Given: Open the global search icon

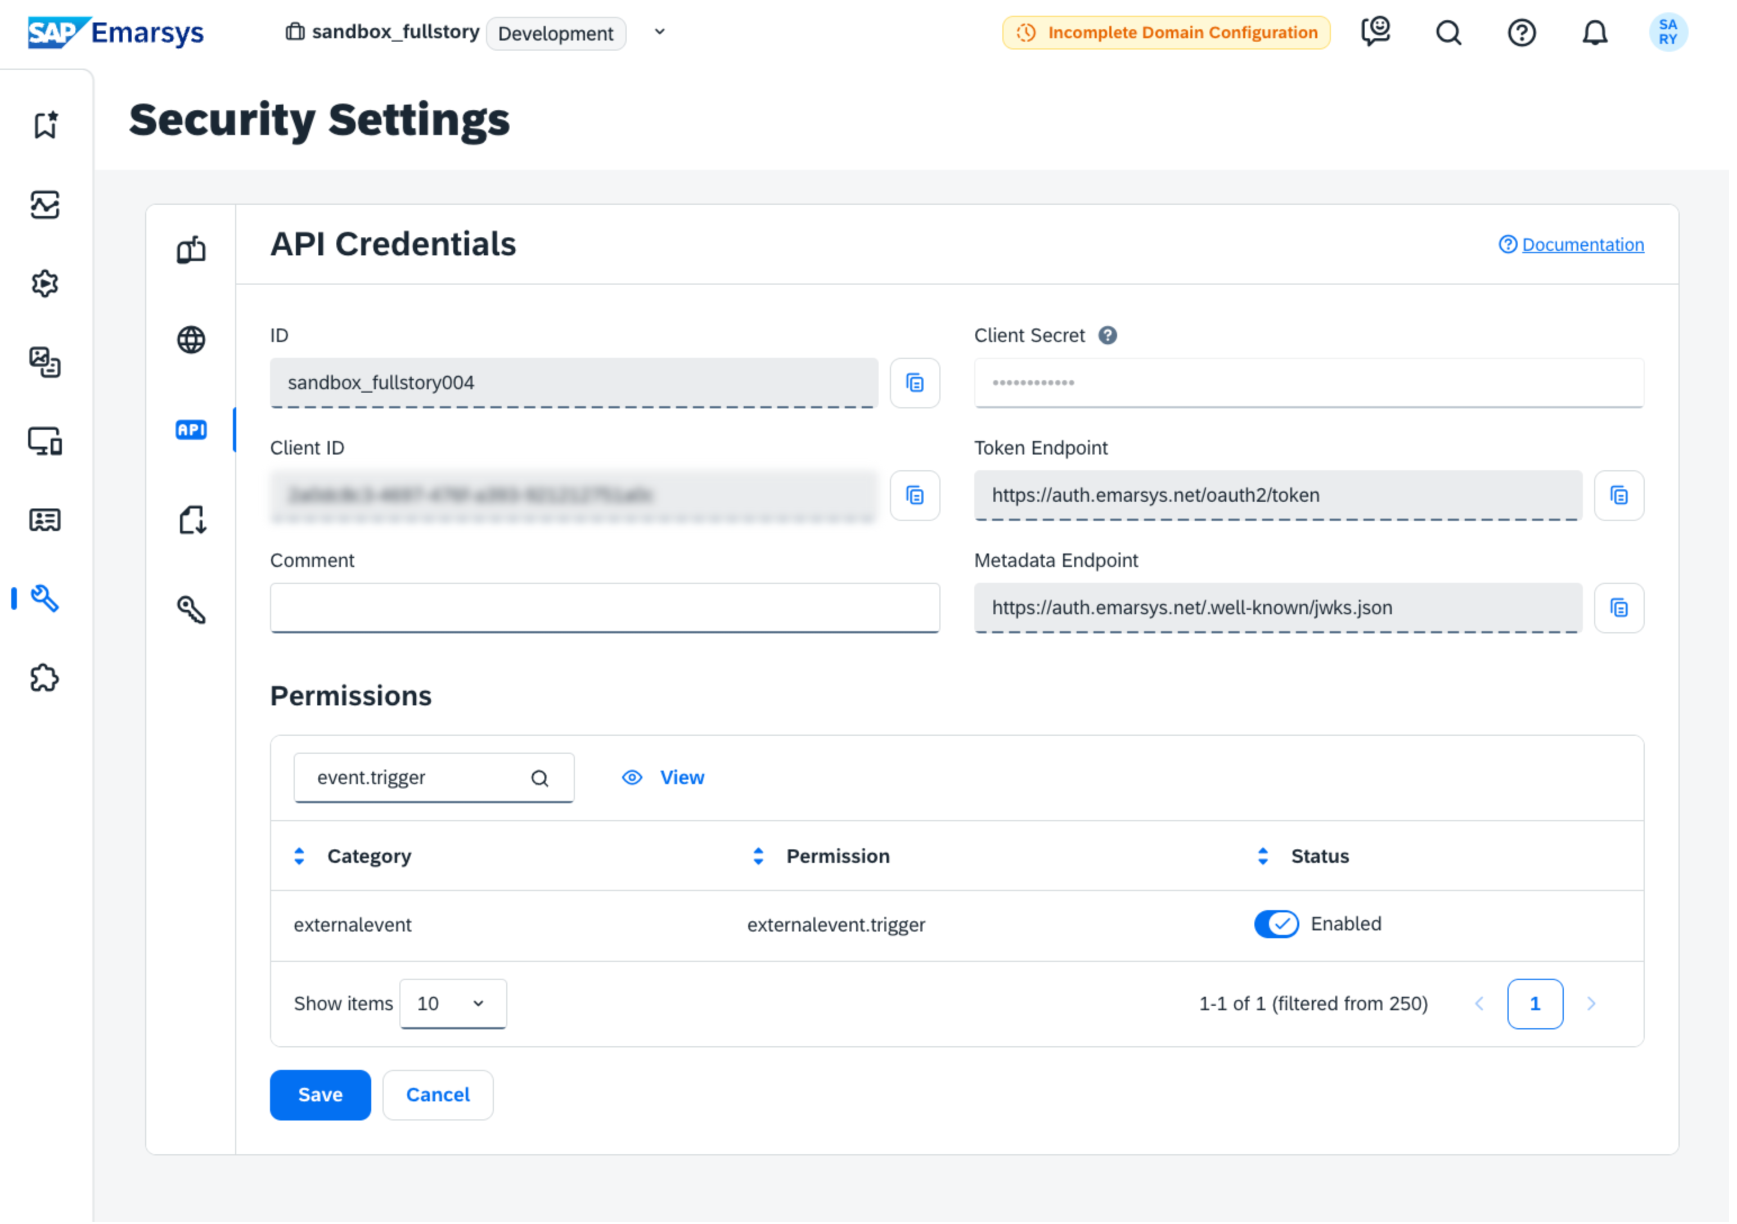Looking at the screenshot, I should pyautogui.click(x=1448, y=33).
